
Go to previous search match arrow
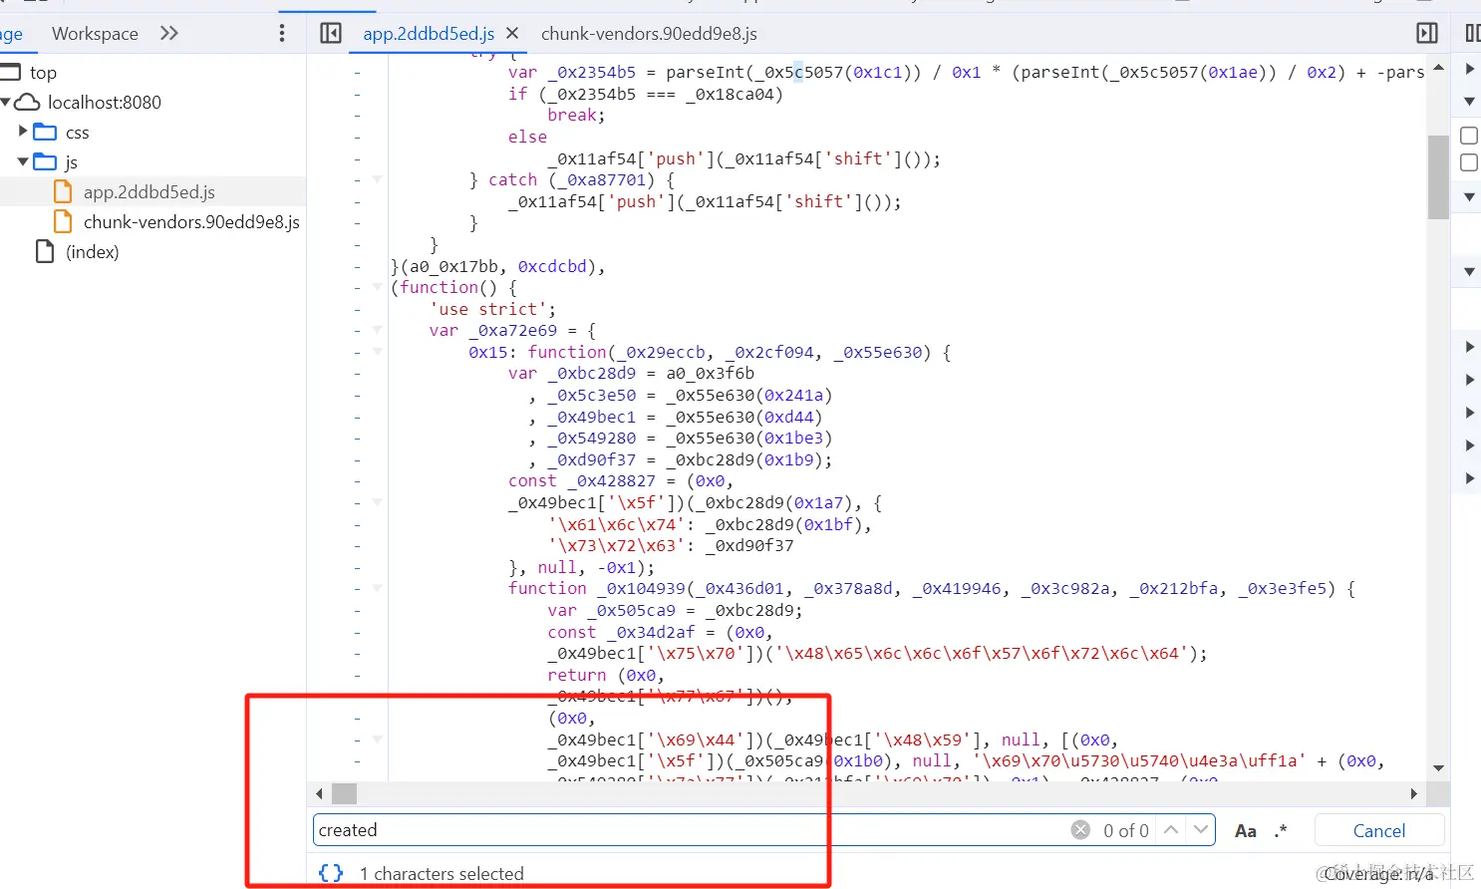click(x=1172, y=830)
